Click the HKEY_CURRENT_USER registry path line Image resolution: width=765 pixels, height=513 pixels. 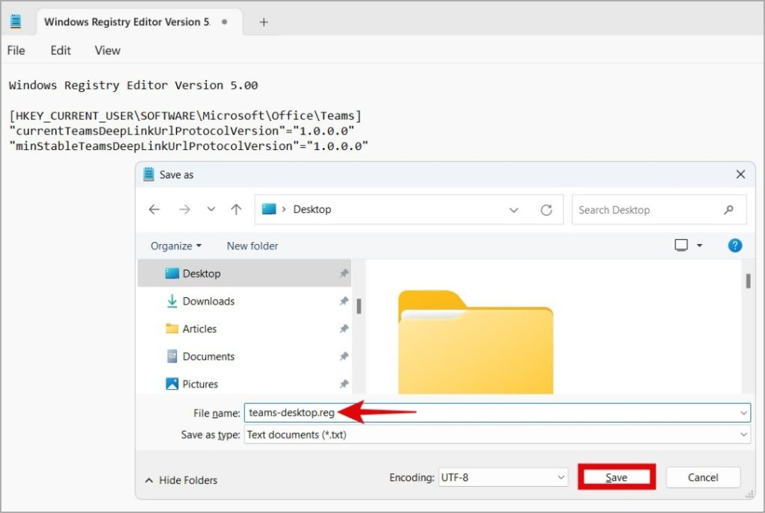[185, 116]
